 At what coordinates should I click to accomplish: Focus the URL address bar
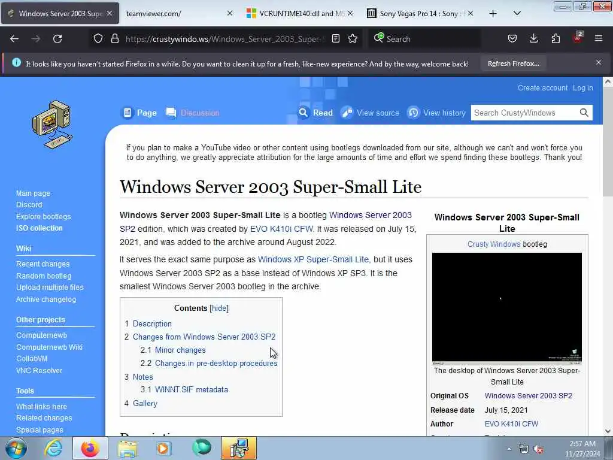pos(225,39)
